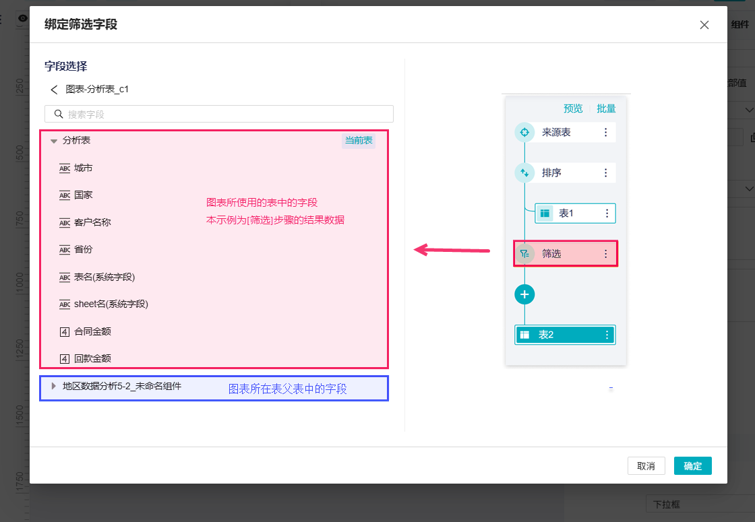
Task: Collapse the 分析表 field group
Action: point(54,141)
